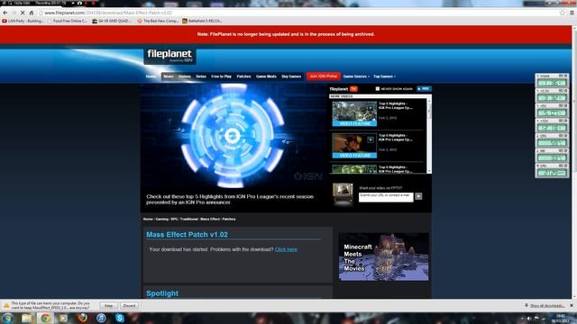The image size is (577, 324).
Task: Open the Traditional breadcrumb link
Action: [188, 219]
